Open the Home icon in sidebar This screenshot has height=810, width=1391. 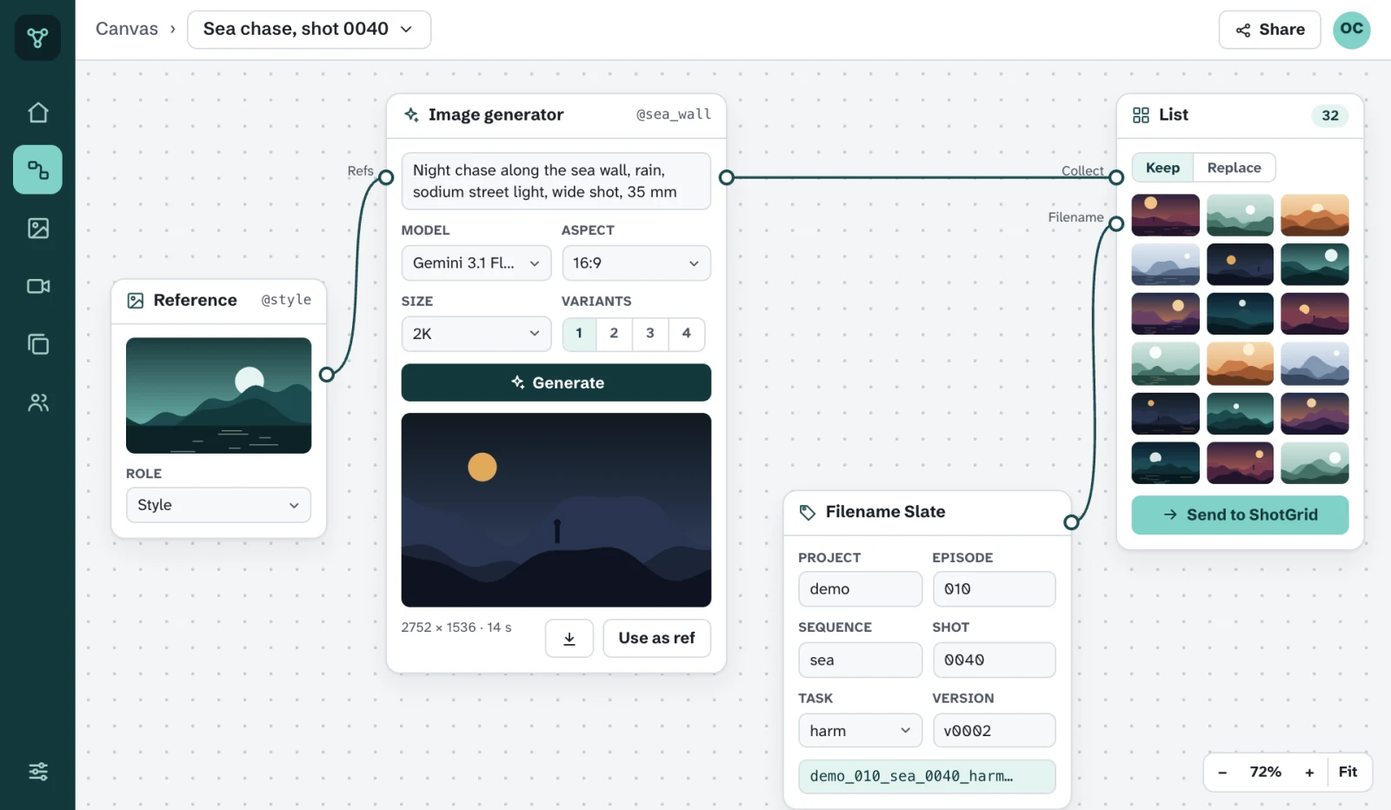coord(37,112)
